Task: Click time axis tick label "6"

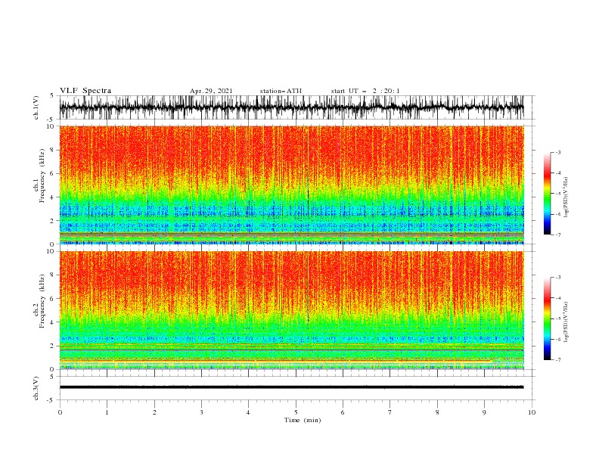Action: pyautogui.click(x=343, y=412)
